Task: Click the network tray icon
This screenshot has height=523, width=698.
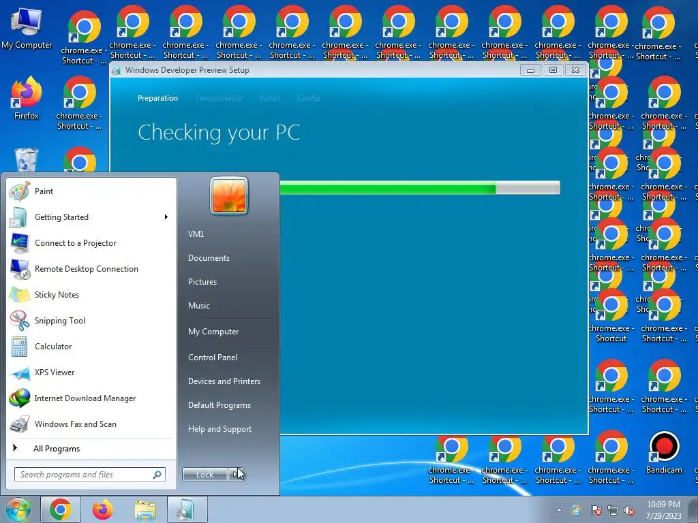Action: 613,511
